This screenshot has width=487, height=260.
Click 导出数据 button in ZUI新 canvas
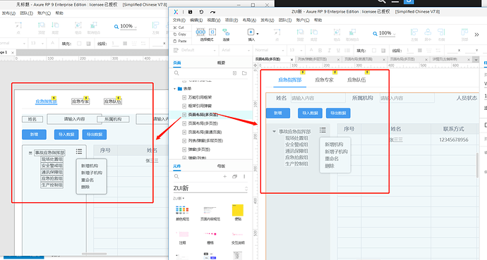point(338,113)
